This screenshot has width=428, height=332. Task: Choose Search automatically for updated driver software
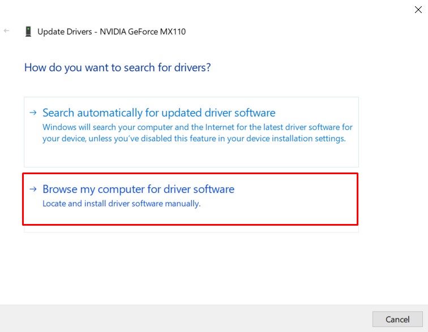tap(191, 132)
